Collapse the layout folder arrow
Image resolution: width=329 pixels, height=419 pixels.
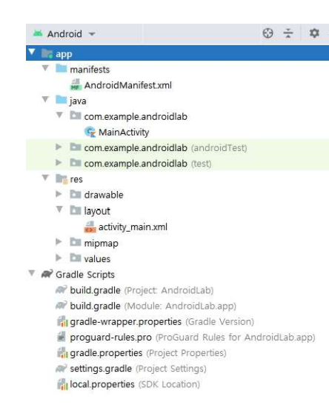point(59,209)
